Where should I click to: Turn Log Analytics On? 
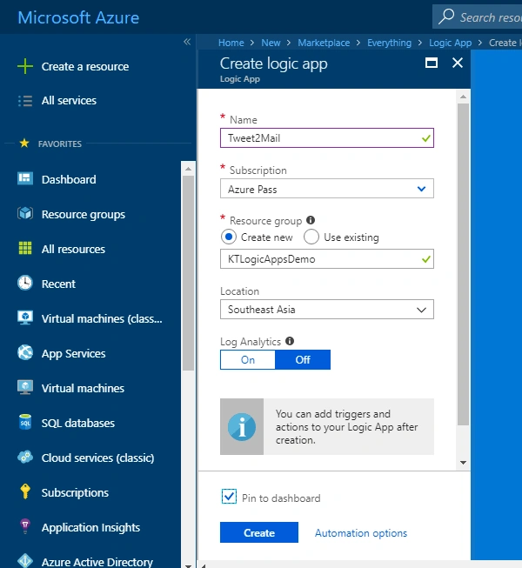(248, 360)
